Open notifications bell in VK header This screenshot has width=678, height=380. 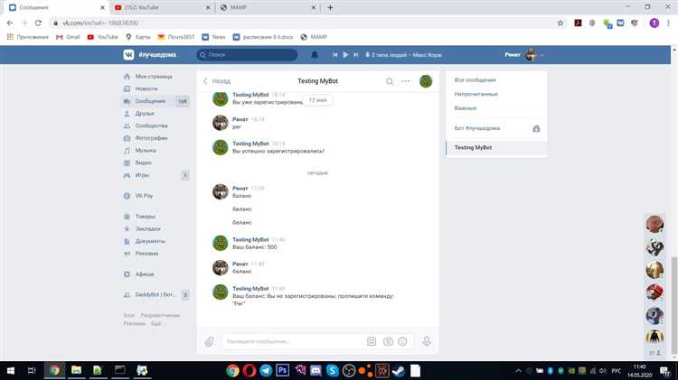click(315, 55)
